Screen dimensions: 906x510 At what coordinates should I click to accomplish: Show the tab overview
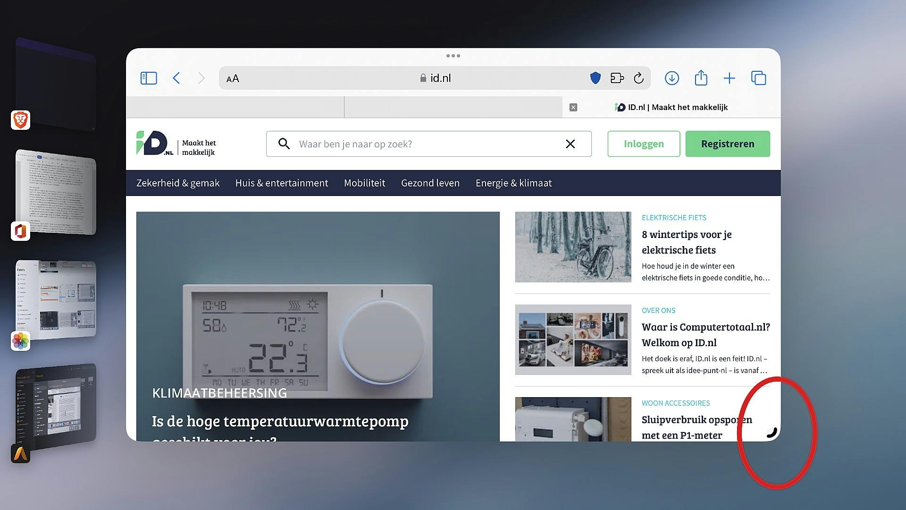tap(758, 78)
